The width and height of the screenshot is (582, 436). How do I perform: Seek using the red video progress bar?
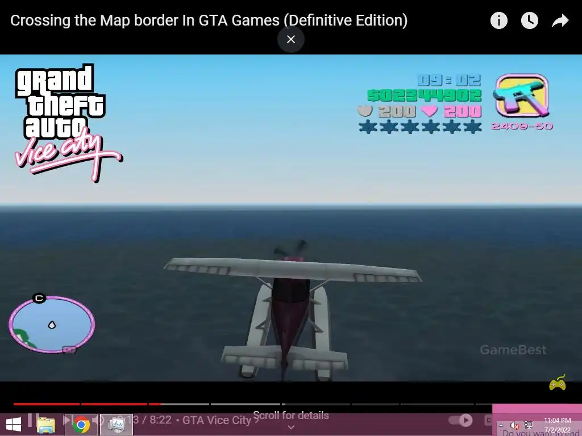87,404
